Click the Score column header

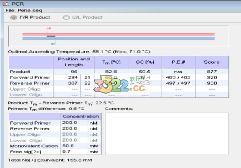pos(211,62)
